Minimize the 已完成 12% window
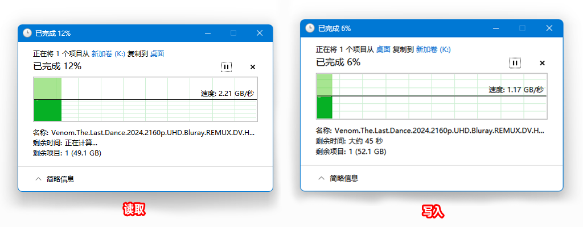 point(208,33)
